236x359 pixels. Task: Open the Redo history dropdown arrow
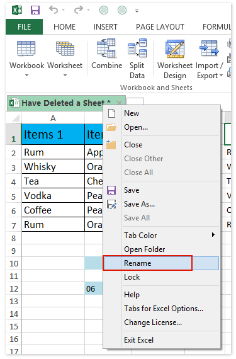[x=89, y=10]
